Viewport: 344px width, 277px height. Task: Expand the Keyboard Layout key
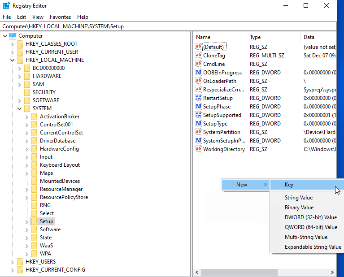[27, 165]
